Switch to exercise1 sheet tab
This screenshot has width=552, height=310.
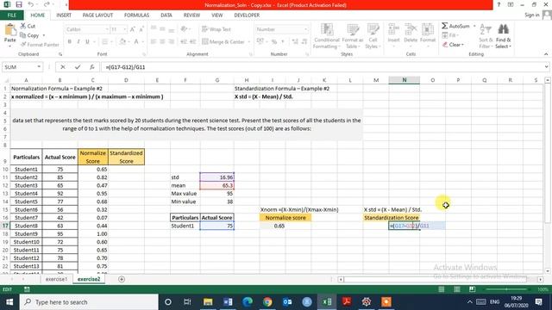click(56, 279)
